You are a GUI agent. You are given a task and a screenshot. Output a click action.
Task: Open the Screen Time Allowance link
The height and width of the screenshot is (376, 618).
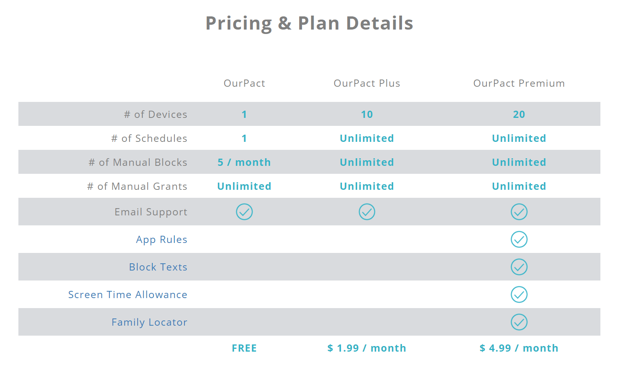pyautogui.click(x=128, y=294)
